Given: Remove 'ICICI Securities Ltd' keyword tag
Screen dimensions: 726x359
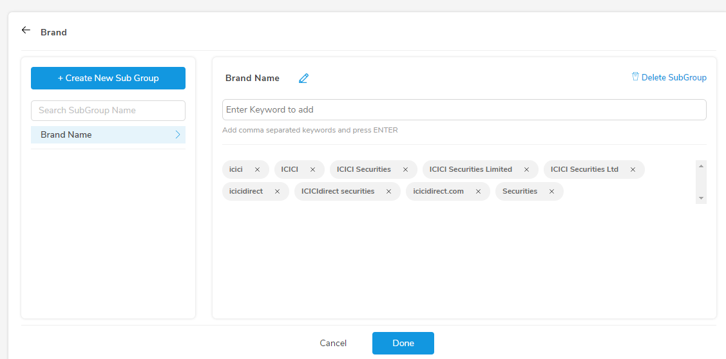Looking at the screenshot, I should [x=633, y=170].
